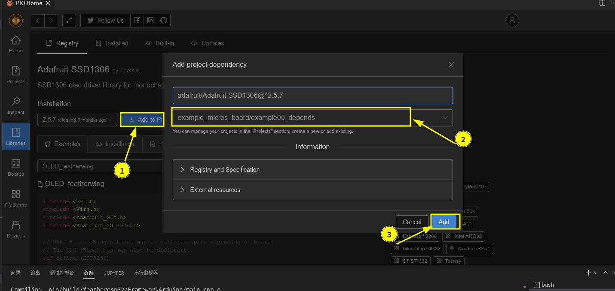The height and width of the screenshot is (291, 615).
Task: Switch to the Installed tab
Action: [x=112, y=43]
